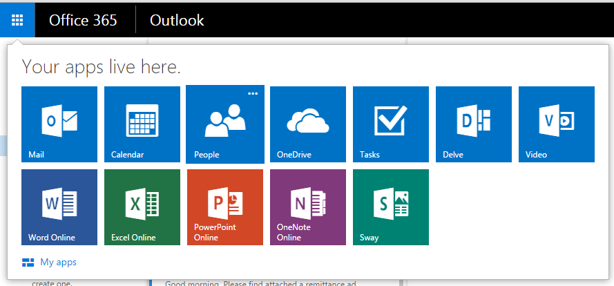Expand the People tile ellipsis options
The width and height of the screenshot is (614, 286).
[x=253, y=93]
